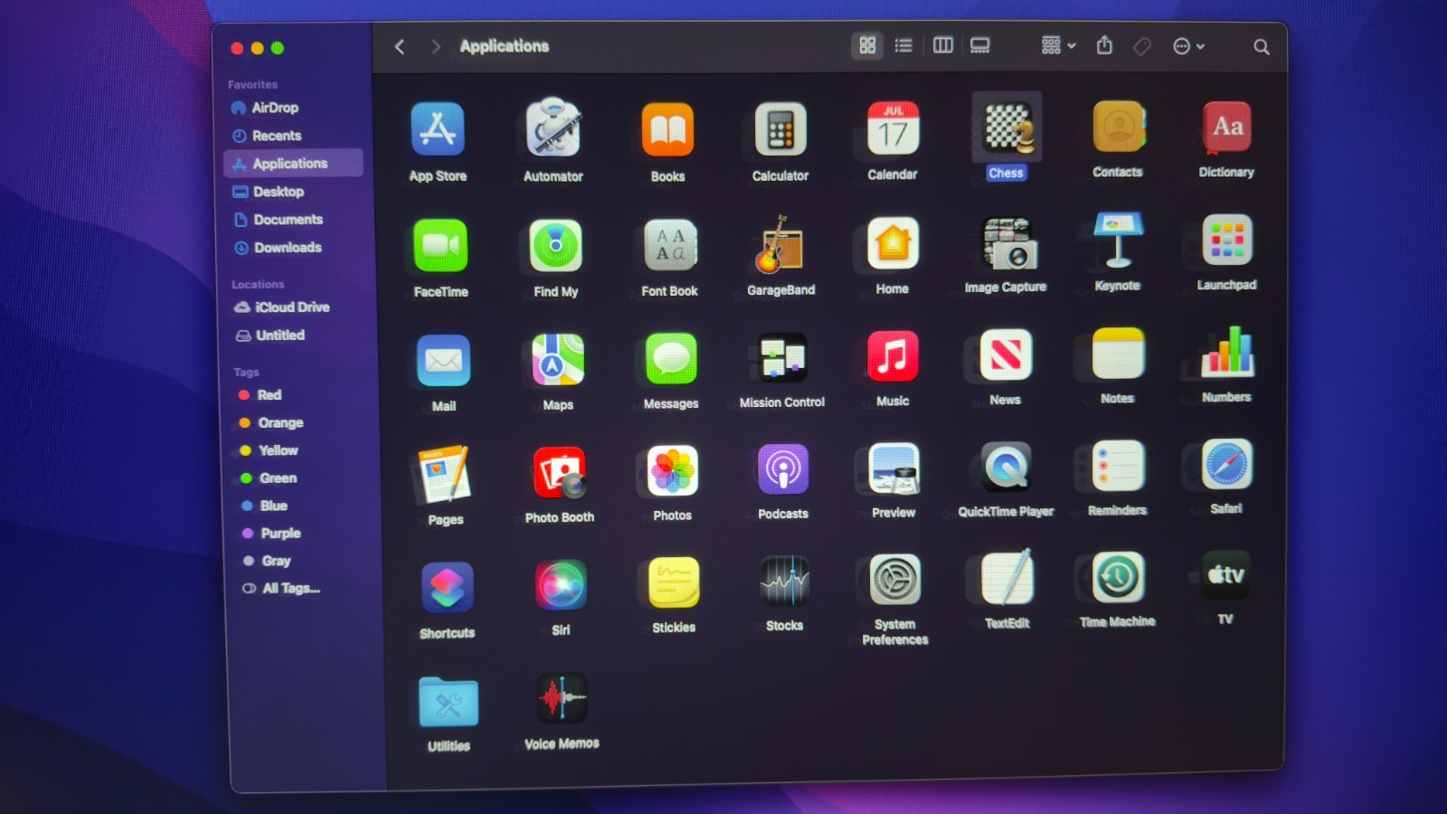
Task: Select the Shortcuts app icon
Action: pos(447,588)
